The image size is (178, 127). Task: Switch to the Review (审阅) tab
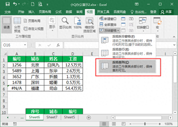pyautogui.click(x=79, y=12)
